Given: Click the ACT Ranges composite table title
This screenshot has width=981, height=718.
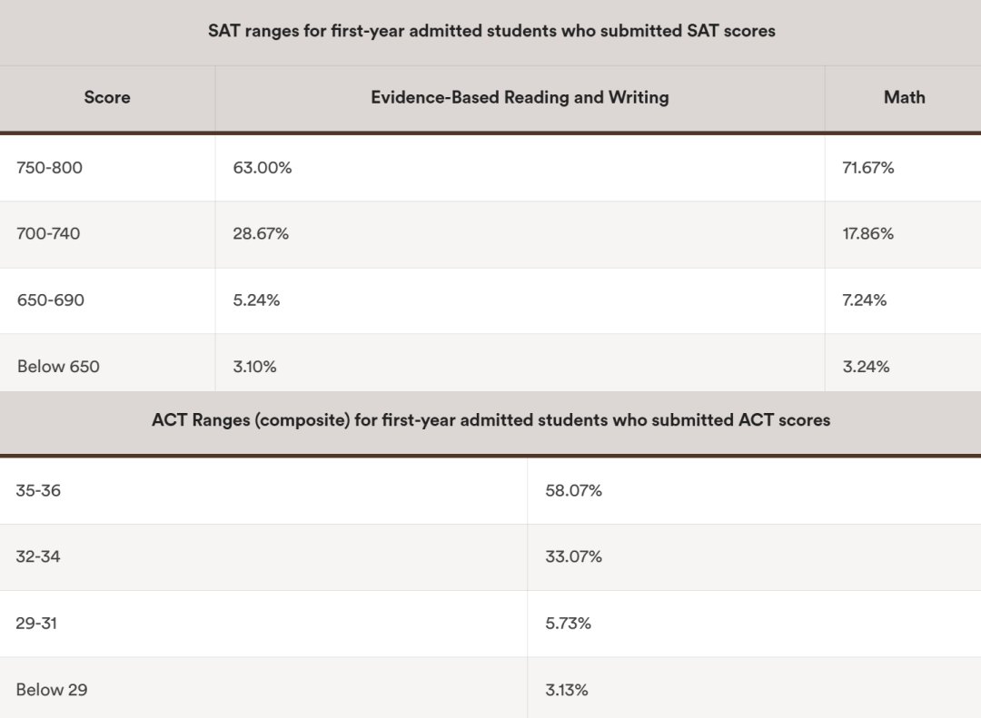Looking at the screenshot, I should 490,420.
